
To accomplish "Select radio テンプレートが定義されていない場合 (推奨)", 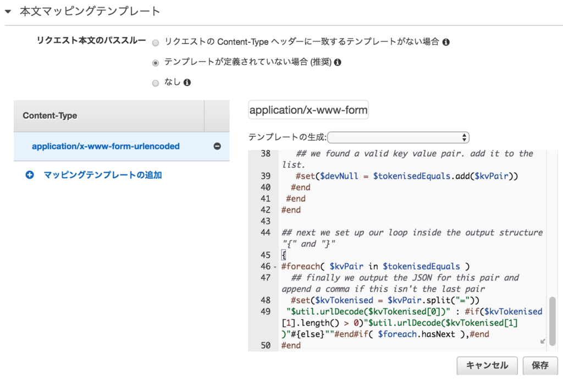I will point(156,63).
